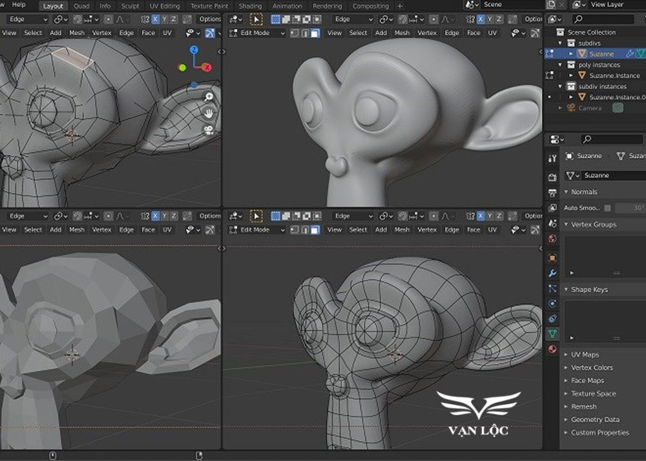Viewport: 646px width, 461px height.
Task: Open the Material properties tab icon
Action: point(552,349)
